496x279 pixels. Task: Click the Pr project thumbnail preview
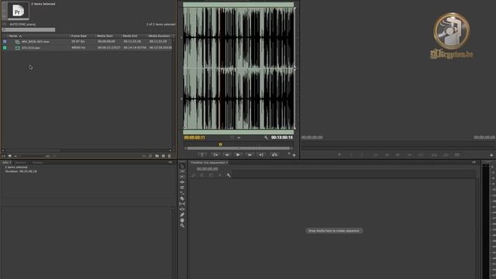click(18, 11)
